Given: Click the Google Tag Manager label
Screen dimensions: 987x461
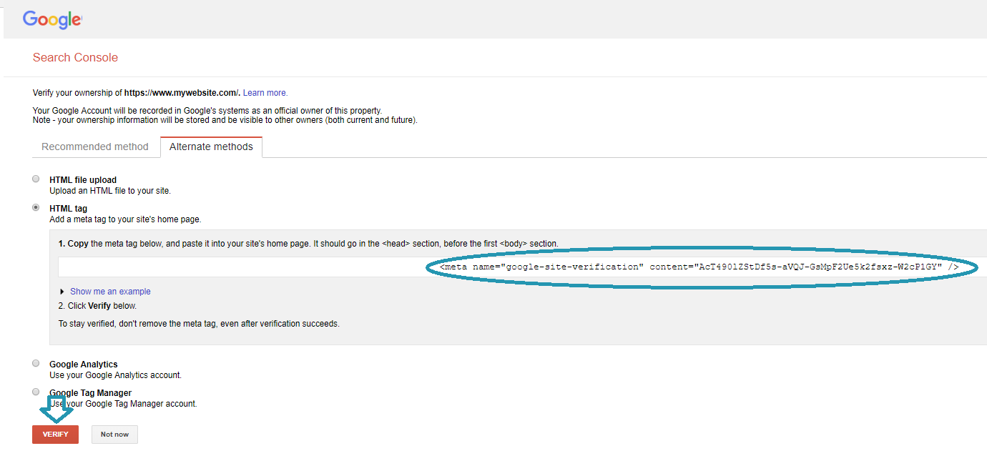Looking at the screenshot, I should tap(91, 393).
